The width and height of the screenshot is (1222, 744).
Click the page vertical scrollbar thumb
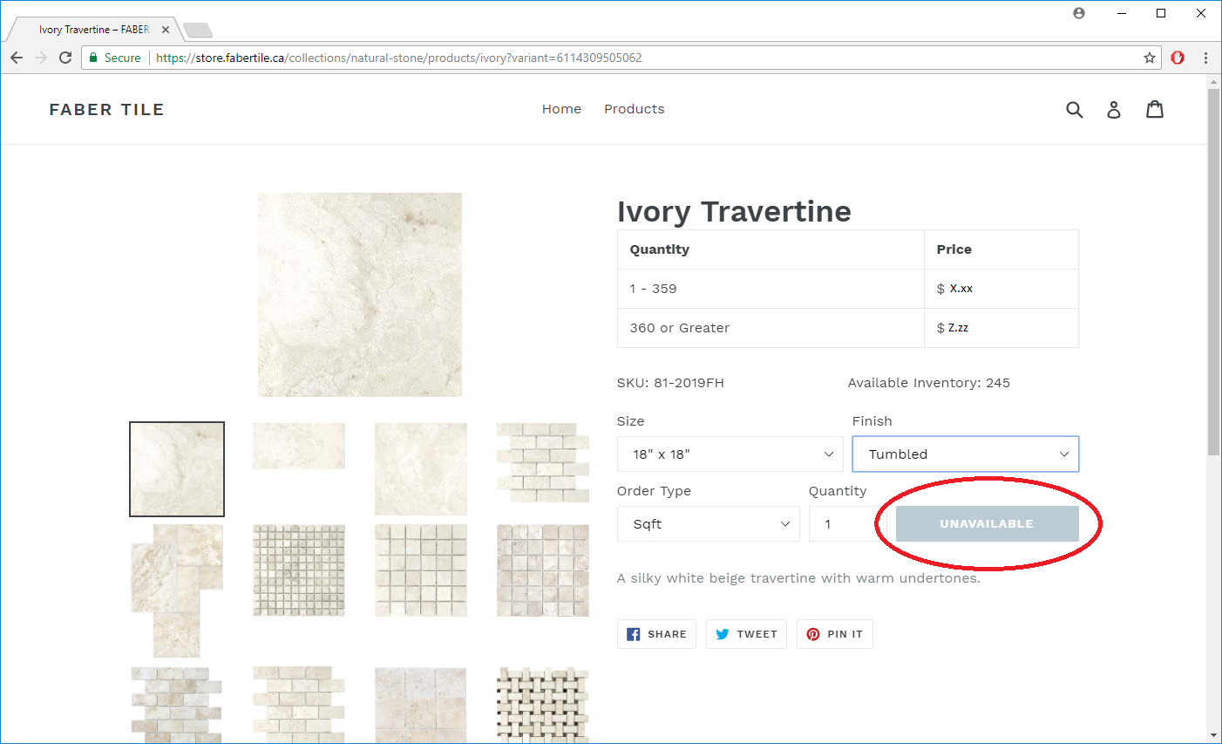coord(1213,271)
